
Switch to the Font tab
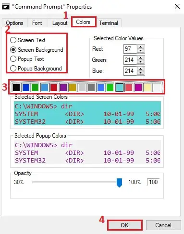(x=37, y=23)
